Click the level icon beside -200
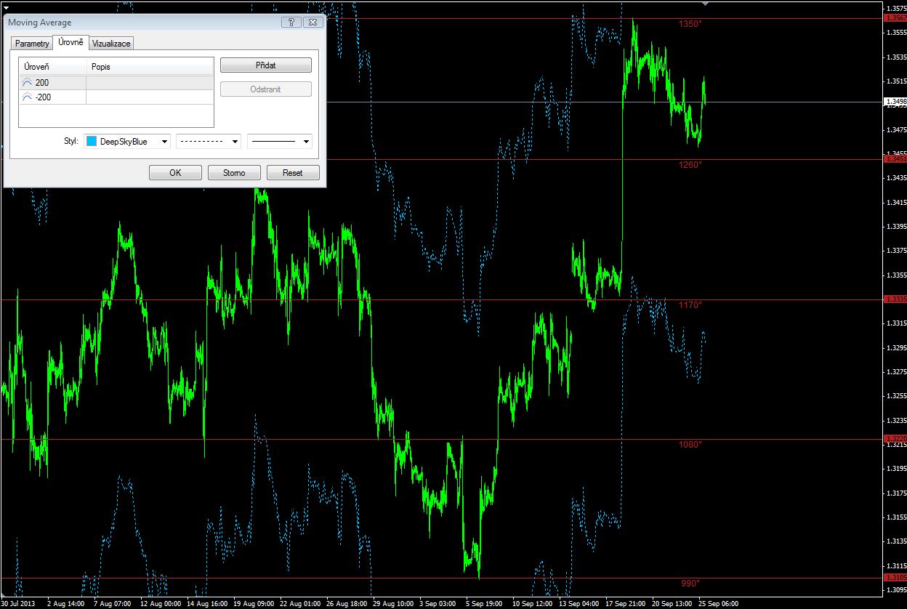 [28, 97]
